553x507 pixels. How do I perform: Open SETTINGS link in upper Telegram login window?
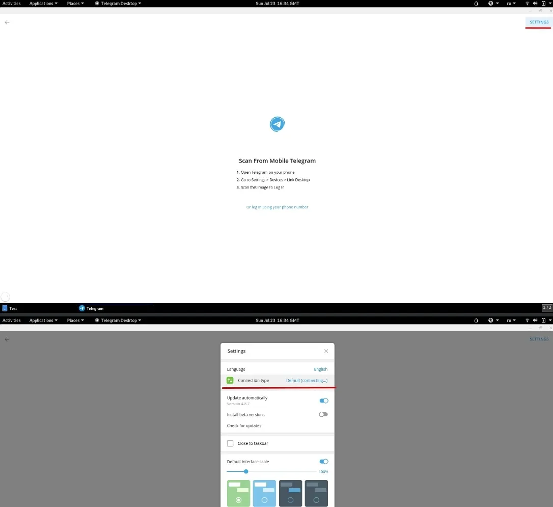tap(539, 22)
